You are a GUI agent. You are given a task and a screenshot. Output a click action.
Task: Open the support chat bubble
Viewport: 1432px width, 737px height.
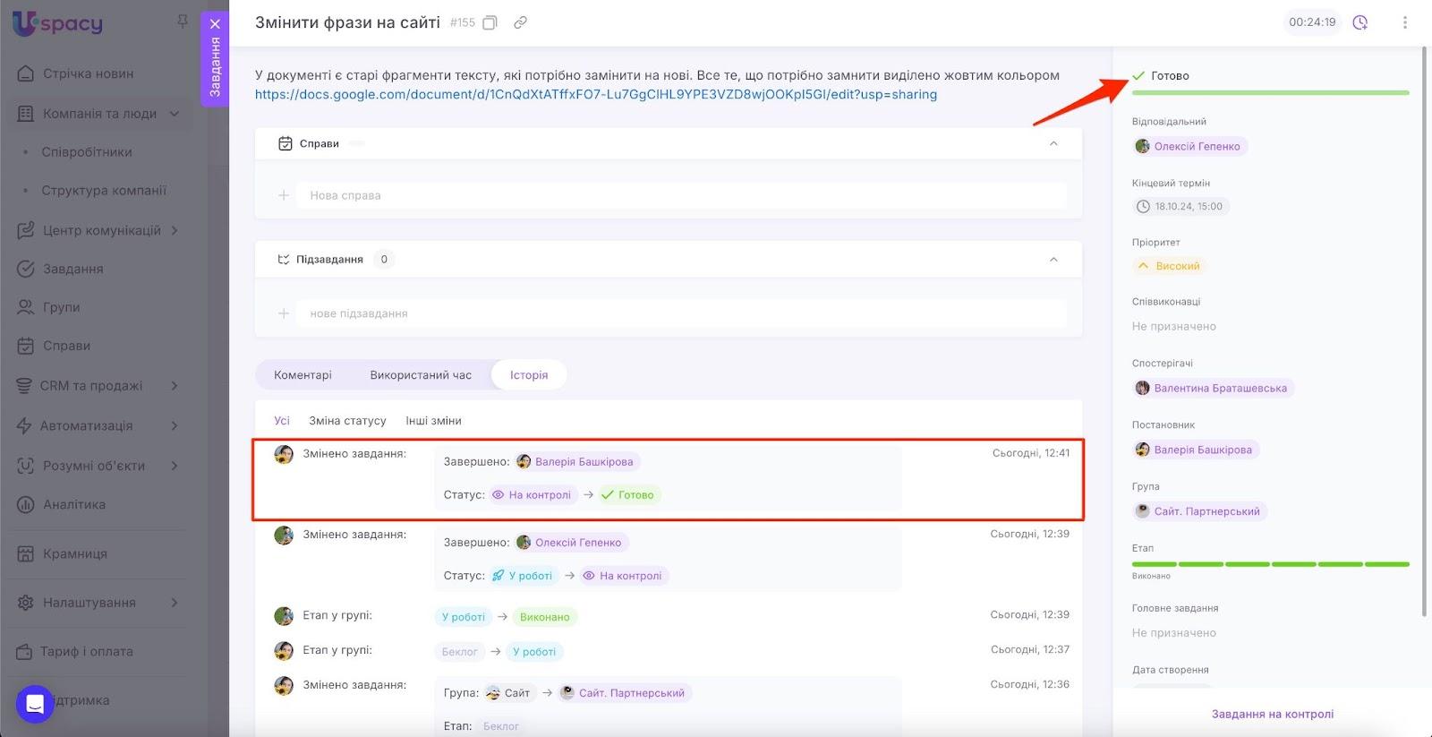click(35, 704)
